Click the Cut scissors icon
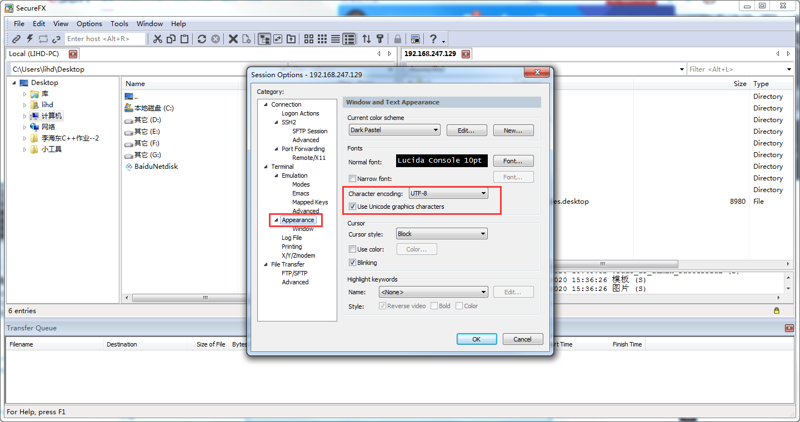This screenshot has width=800, height=422. (158, 39)
